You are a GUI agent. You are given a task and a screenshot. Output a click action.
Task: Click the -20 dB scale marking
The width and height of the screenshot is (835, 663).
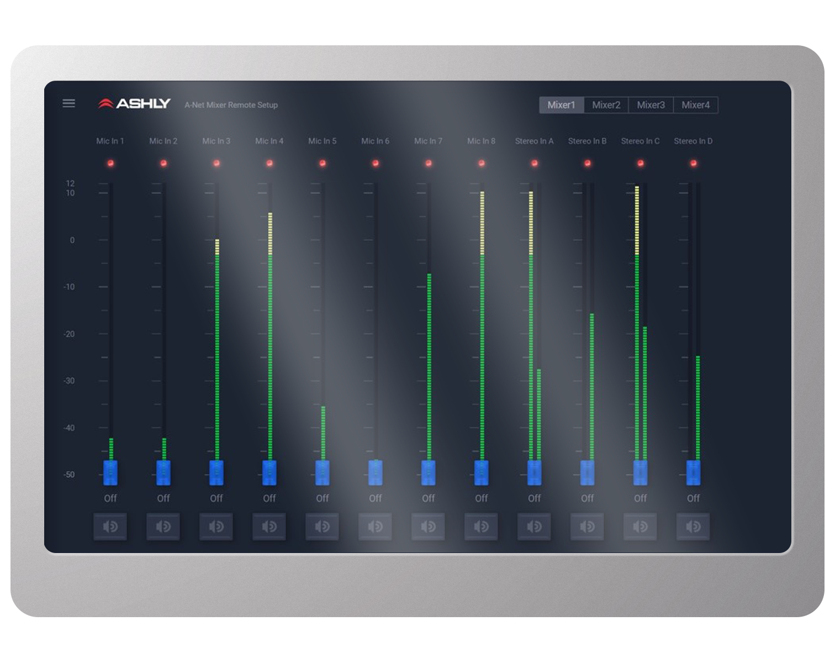[69, 334]
